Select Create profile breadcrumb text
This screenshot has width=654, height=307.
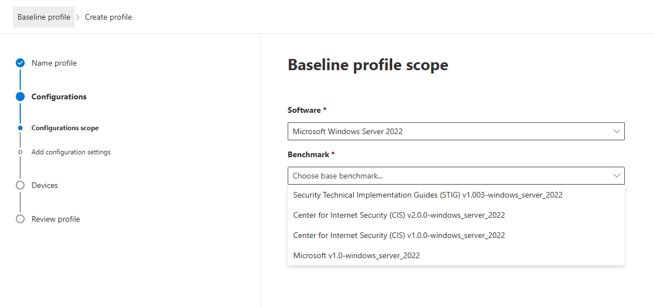click(x=108, y=17)
